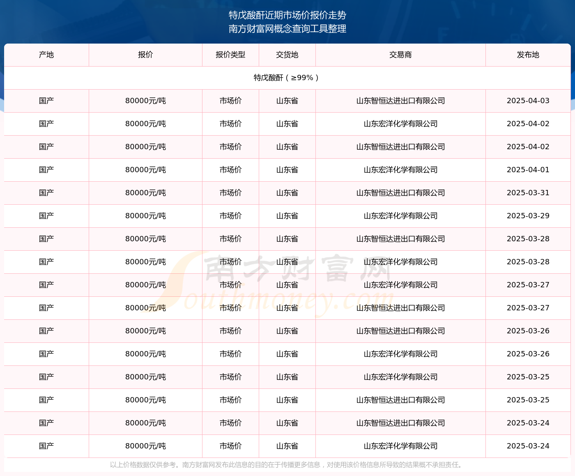Viewport: 575px width, 476px height.
Task: Click the 2025-03-24 date in the 山东智恒达进出口有限公司 row
Action: pos(528,423)
